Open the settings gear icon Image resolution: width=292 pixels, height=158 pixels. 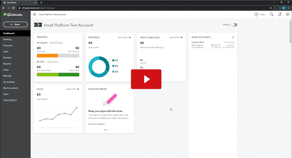[288, 14]
